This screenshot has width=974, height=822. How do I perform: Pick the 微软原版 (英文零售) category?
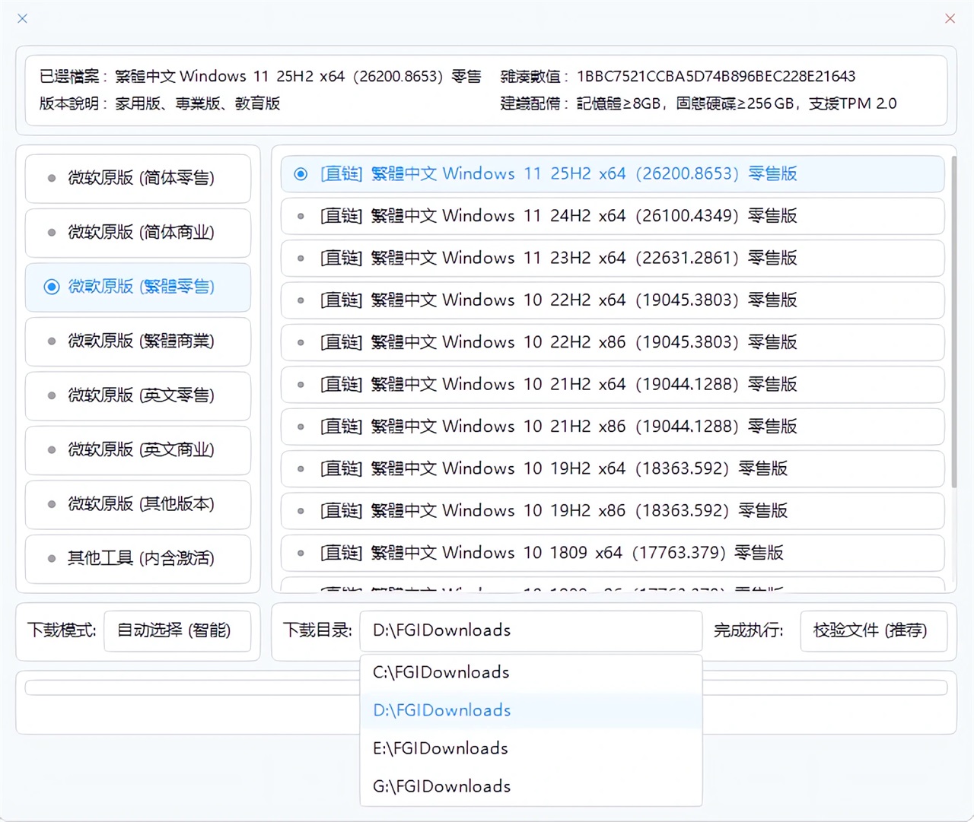coord(138,396)
